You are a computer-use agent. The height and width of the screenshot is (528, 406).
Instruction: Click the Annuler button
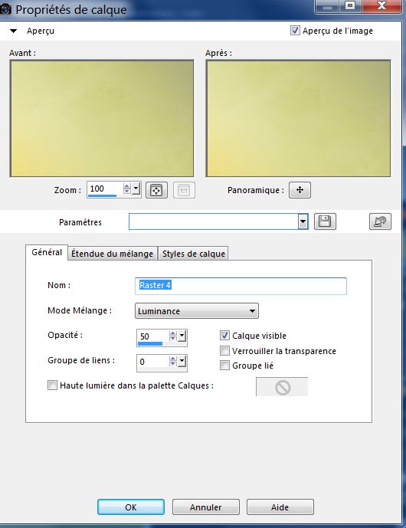tap(206, 507)
